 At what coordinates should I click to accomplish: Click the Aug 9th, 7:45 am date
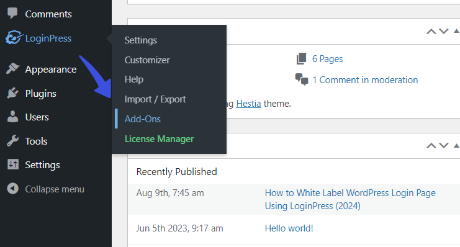click(x=170, y=193)
